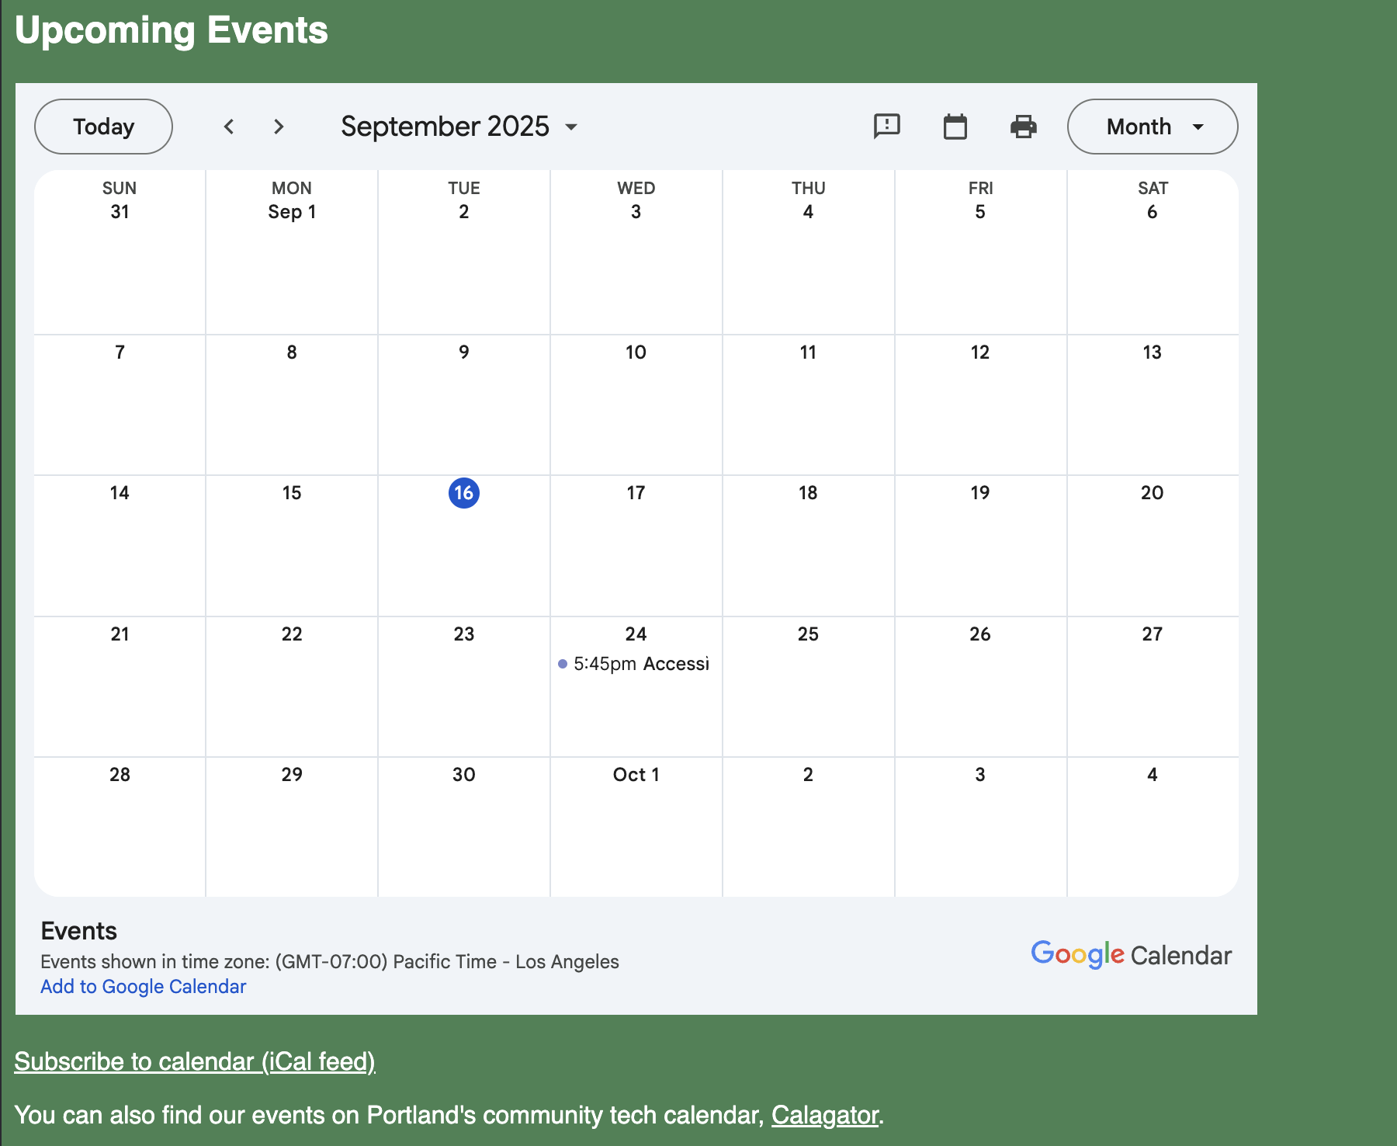This screenshot has width=1397, height=1146.
Task: Click the print calendar icon
Action: [x=1023, y=127]
